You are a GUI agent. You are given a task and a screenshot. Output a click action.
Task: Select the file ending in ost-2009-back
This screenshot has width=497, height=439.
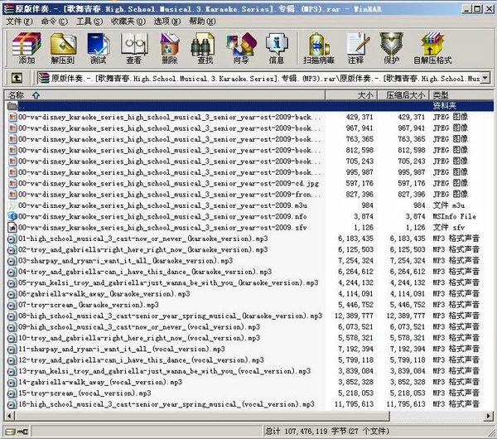[x=169, y=117]
